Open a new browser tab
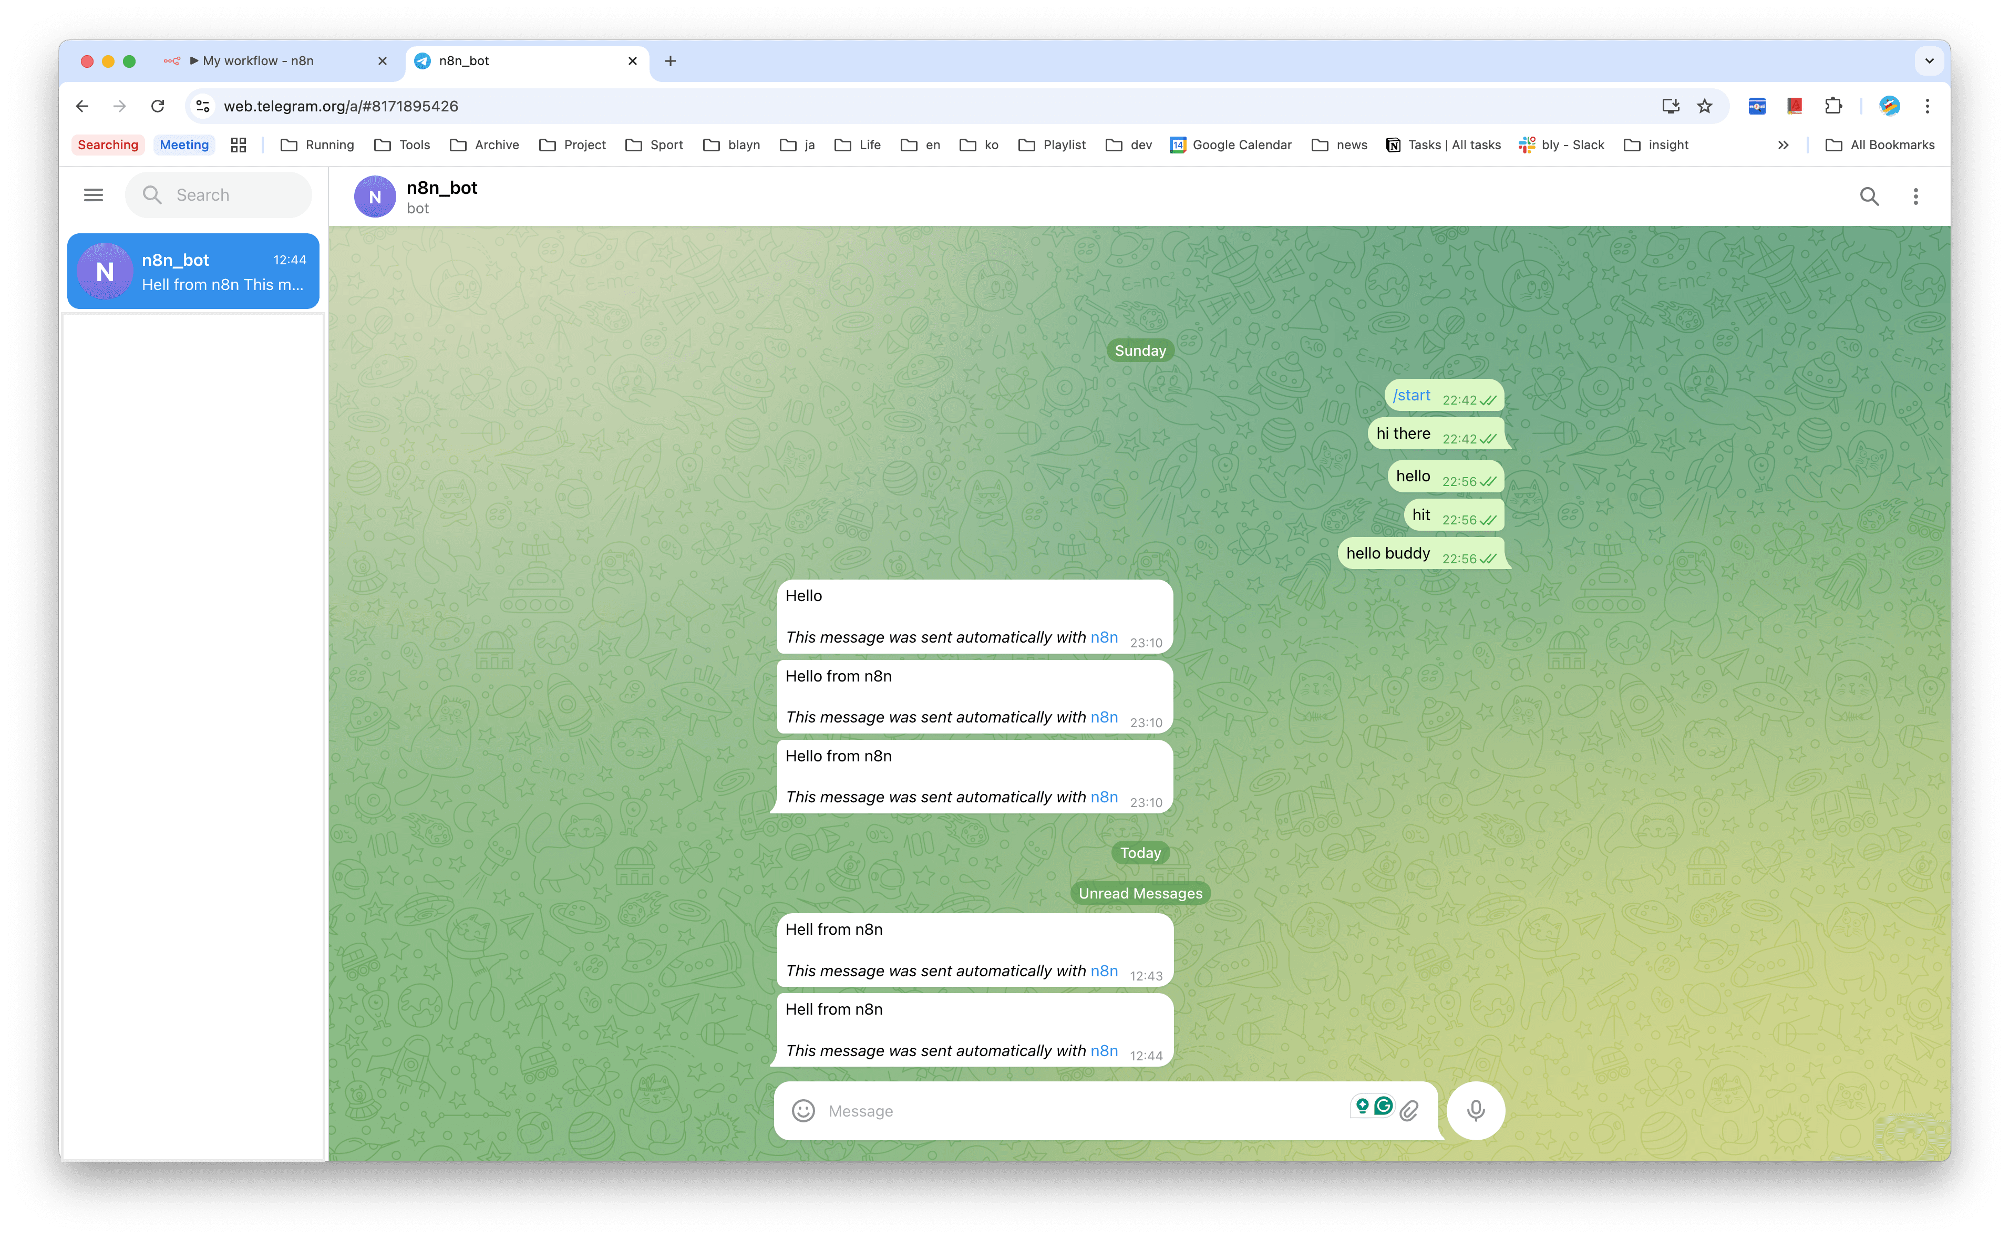Image resolution: width=2009 pixels, height=1239 pixels. pyautogui.click(x=670, y=60)
